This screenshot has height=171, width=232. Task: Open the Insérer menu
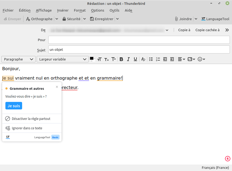pyautogui.click(x=63, y=10)
